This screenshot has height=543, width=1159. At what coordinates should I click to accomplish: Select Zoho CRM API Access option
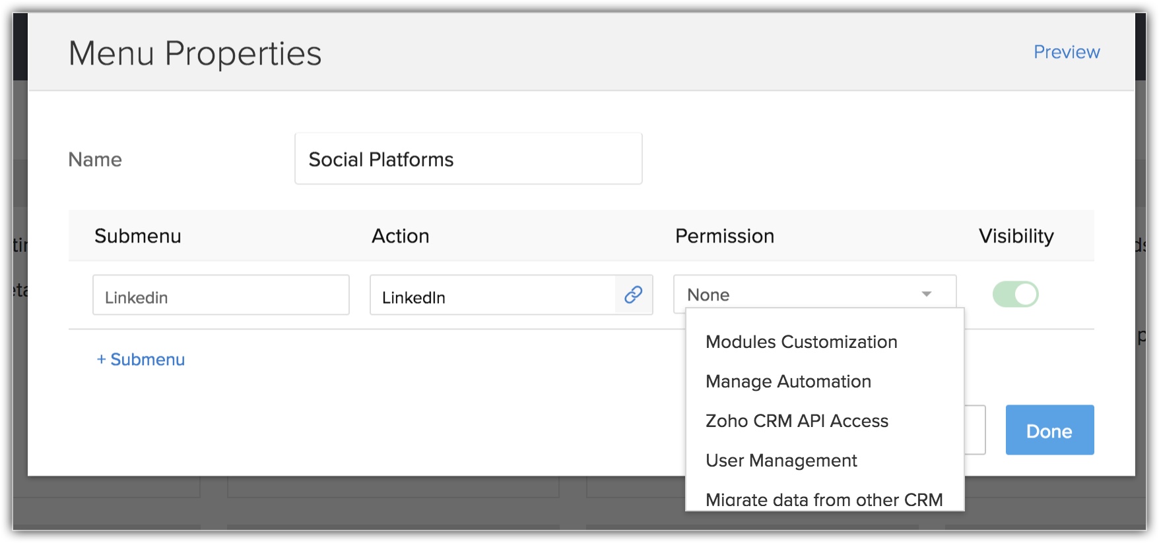click(x=797, y=421)
